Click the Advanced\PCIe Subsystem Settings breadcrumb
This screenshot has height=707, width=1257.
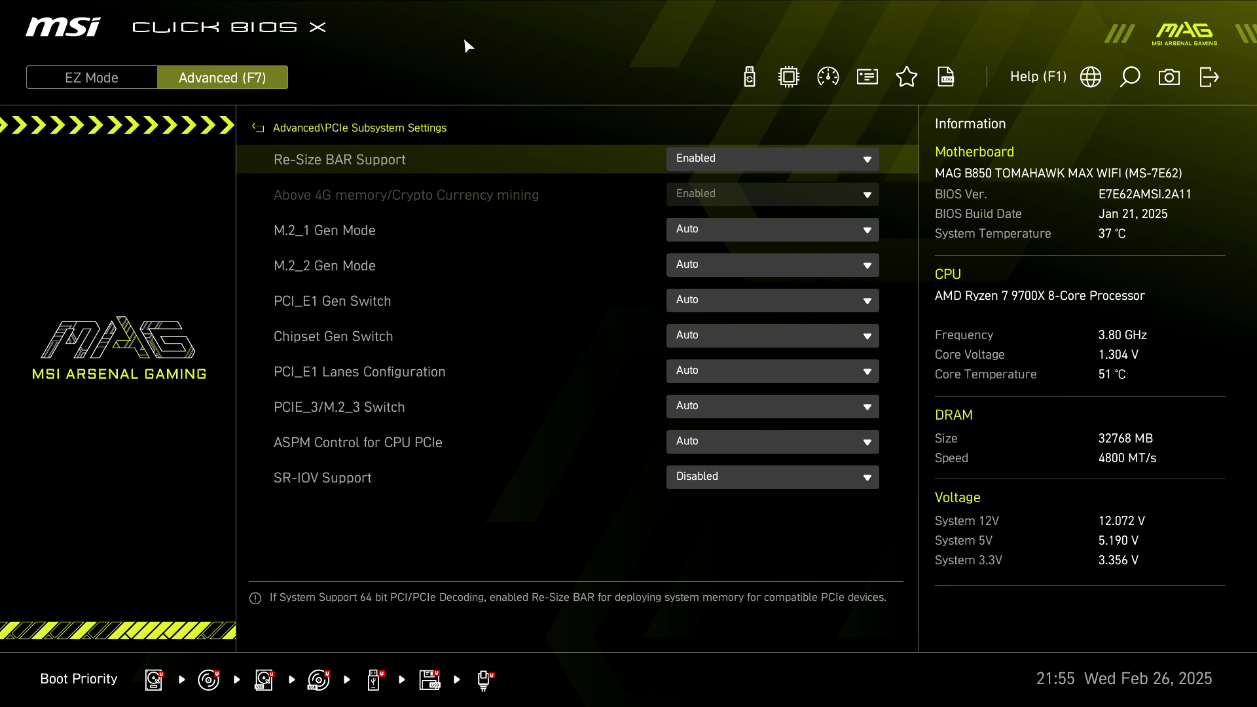(359, 128)
